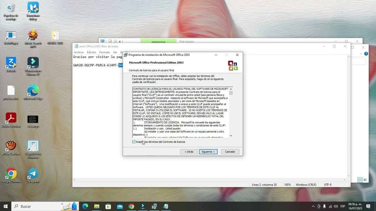Minimize the Office installer window
The image size is (376, 211).
(216, 55)
